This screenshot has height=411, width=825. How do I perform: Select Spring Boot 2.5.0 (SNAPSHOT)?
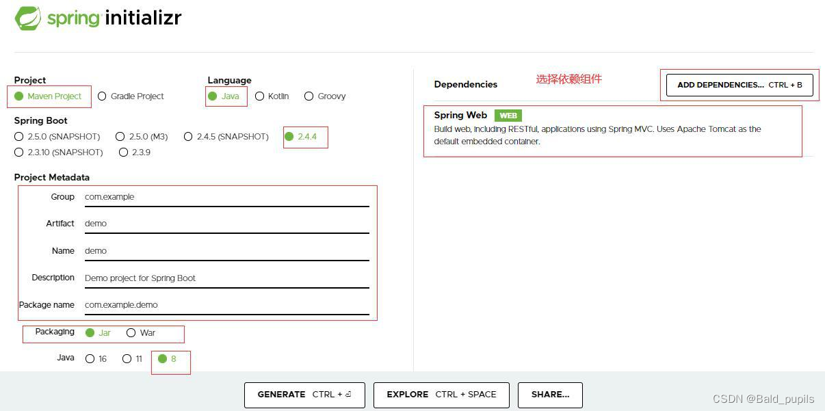pyautogui.click(x=57, y=137)
